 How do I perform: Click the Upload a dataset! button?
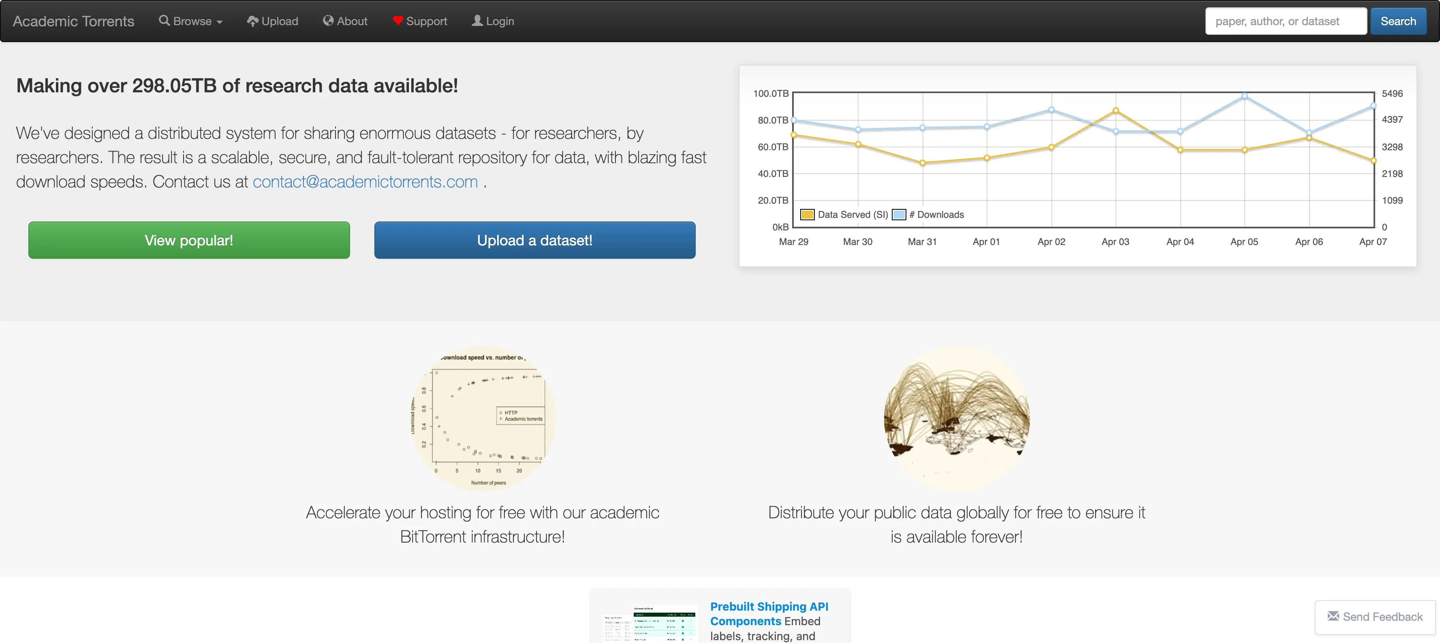(x=535, y=240)
